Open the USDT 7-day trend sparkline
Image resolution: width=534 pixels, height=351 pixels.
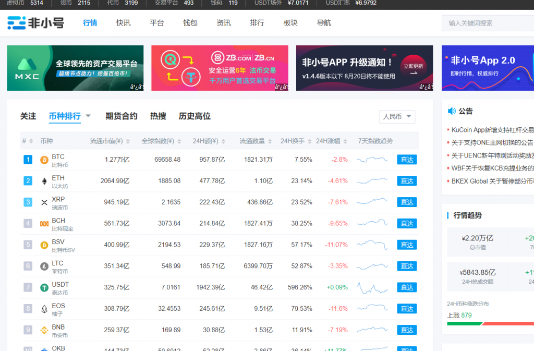coord(372,288)
